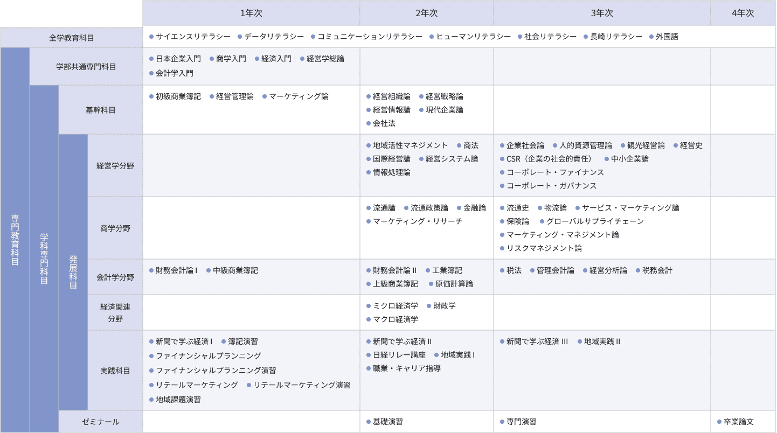777x433 pixels.
Task: Click the 人的資源管理論 course
Action: tap(582, 145)
